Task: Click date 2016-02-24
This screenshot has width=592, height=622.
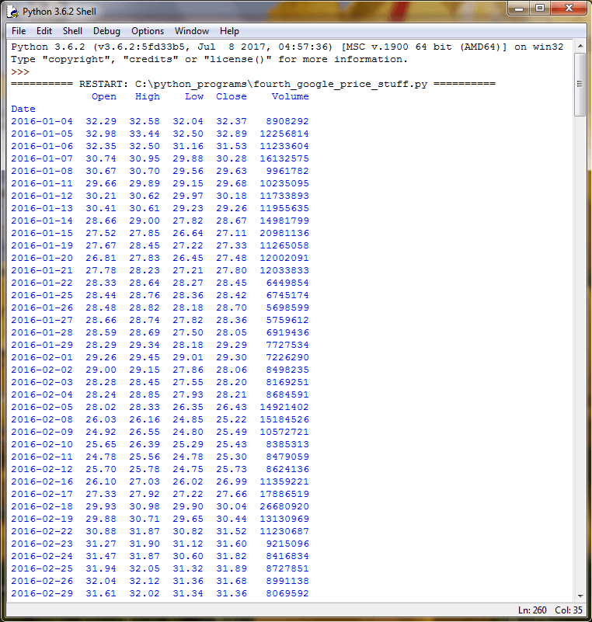Action: (42, 556)
